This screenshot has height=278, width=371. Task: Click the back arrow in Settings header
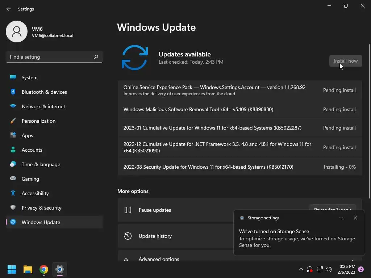[9, 9]
